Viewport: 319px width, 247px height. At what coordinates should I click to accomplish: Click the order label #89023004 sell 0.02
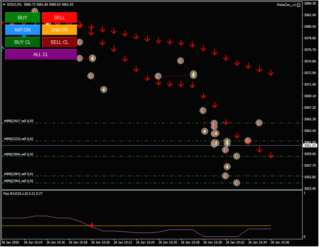(19, 154)
